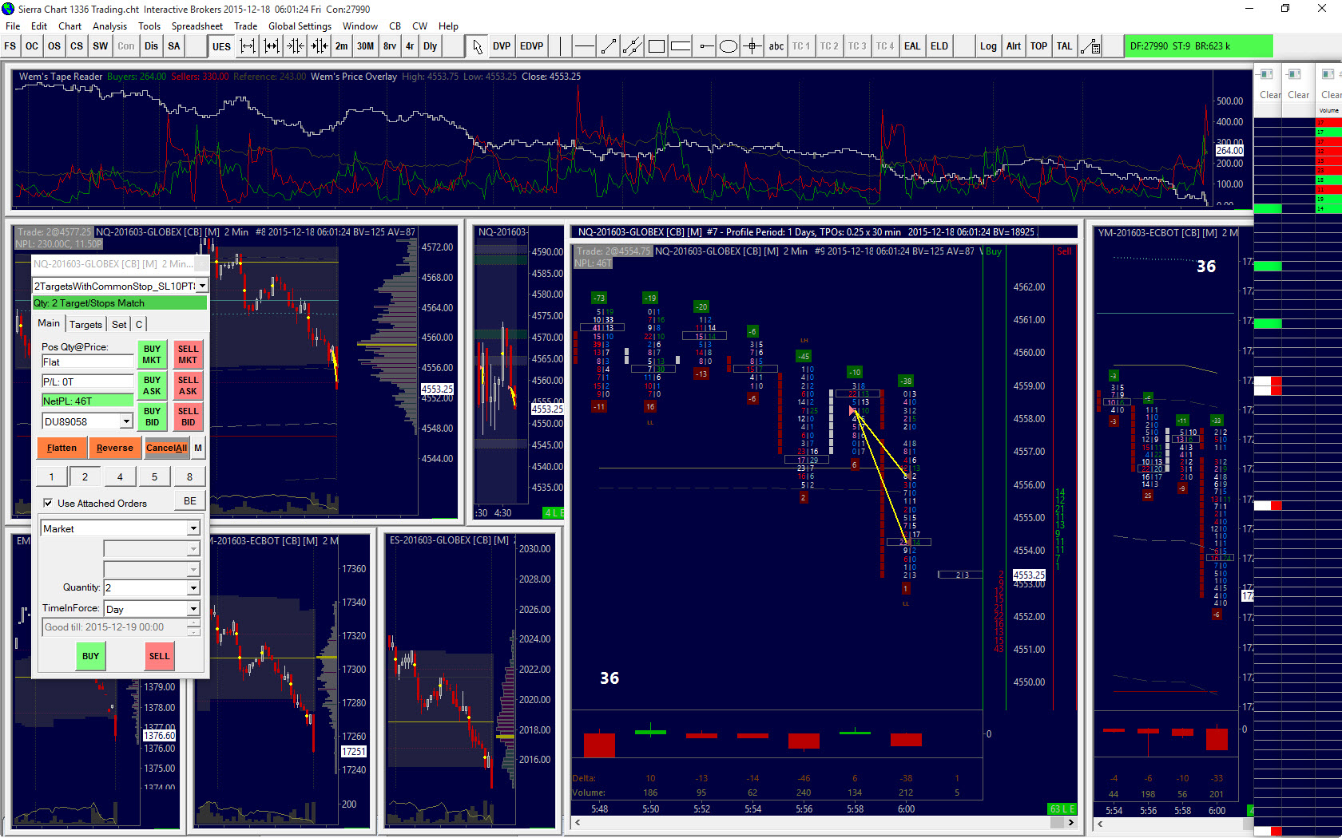This screenshot has width=1342, height=838.
Task: Select the horizontal ray marker tool
Action: pos(705,46)
